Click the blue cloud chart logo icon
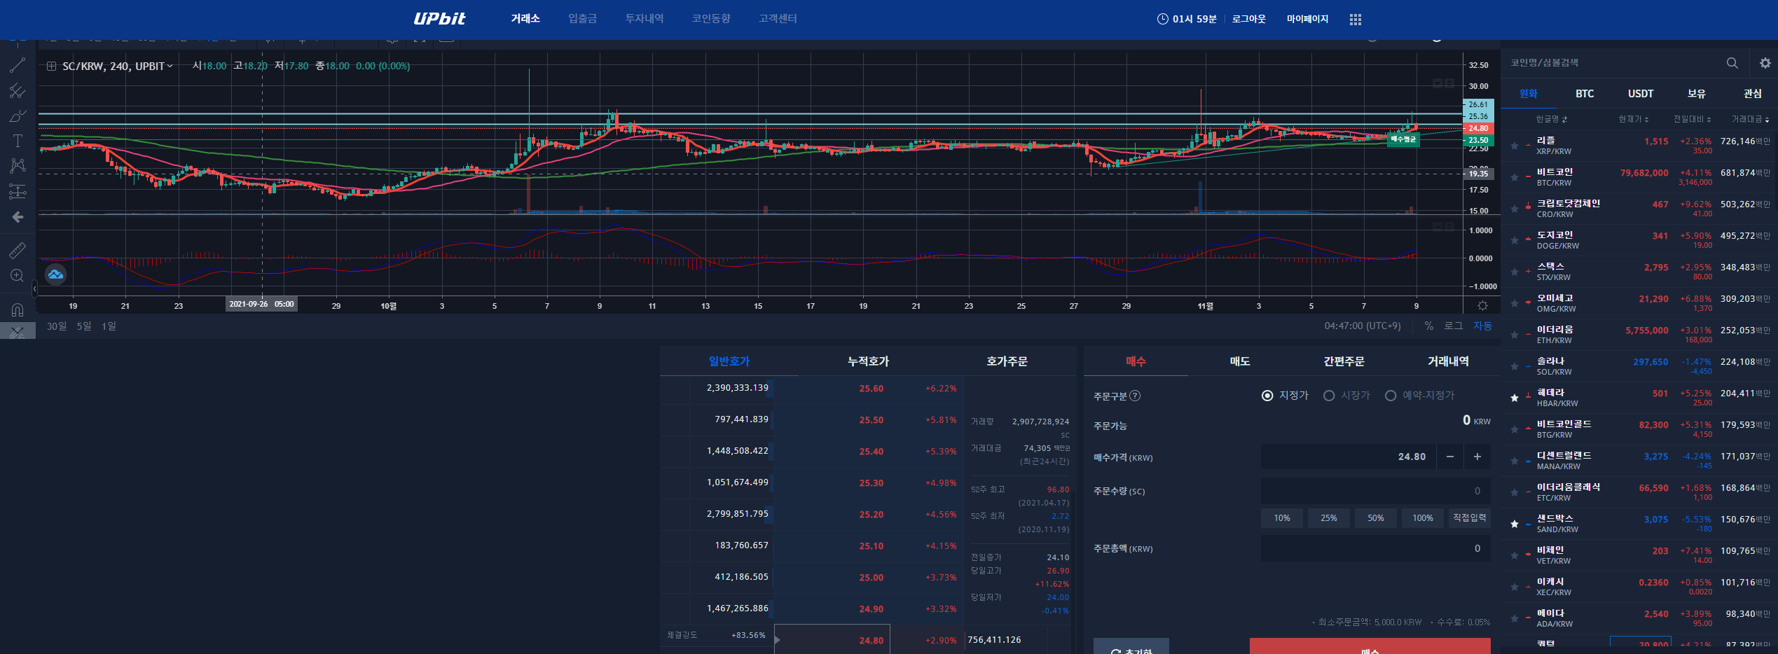The height and width of the screenshot is (654, 1778). [56, 274]
